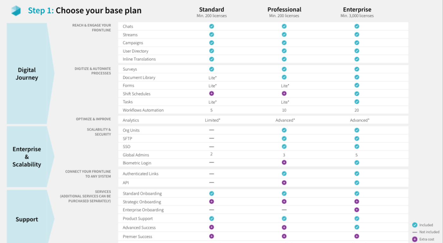Click the Included checkmark for Surveys under Professional

click(x=284, y=69)
